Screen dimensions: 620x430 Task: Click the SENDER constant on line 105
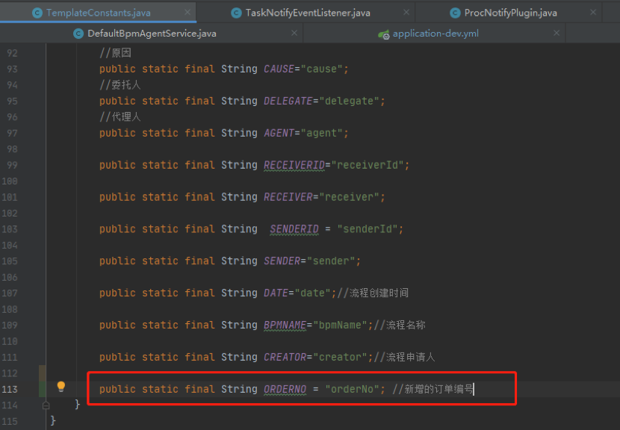[x=282, y=261]
